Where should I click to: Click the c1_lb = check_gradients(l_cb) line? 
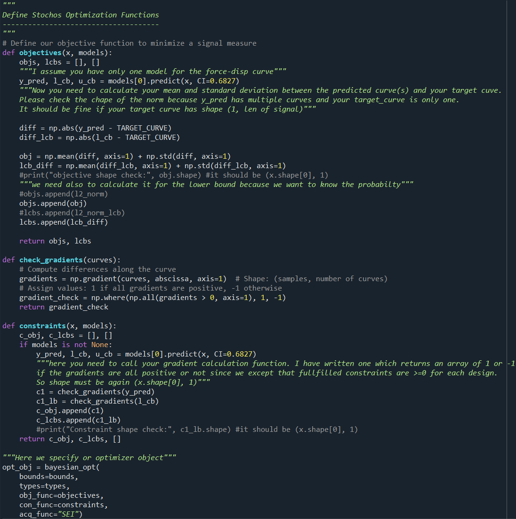(97, 401)
